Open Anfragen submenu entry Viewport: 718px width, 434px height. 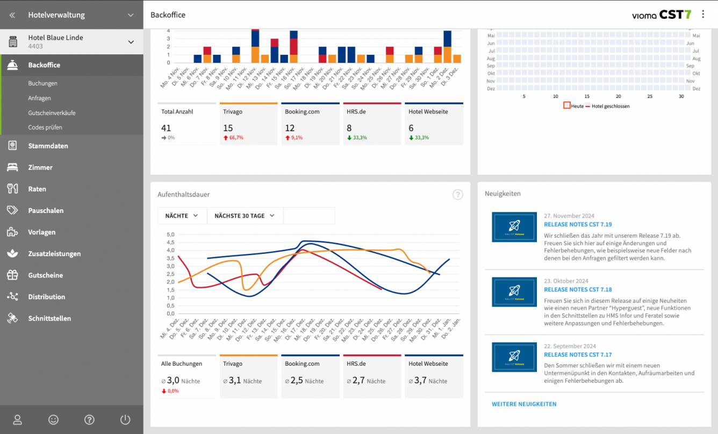(39, 98)
